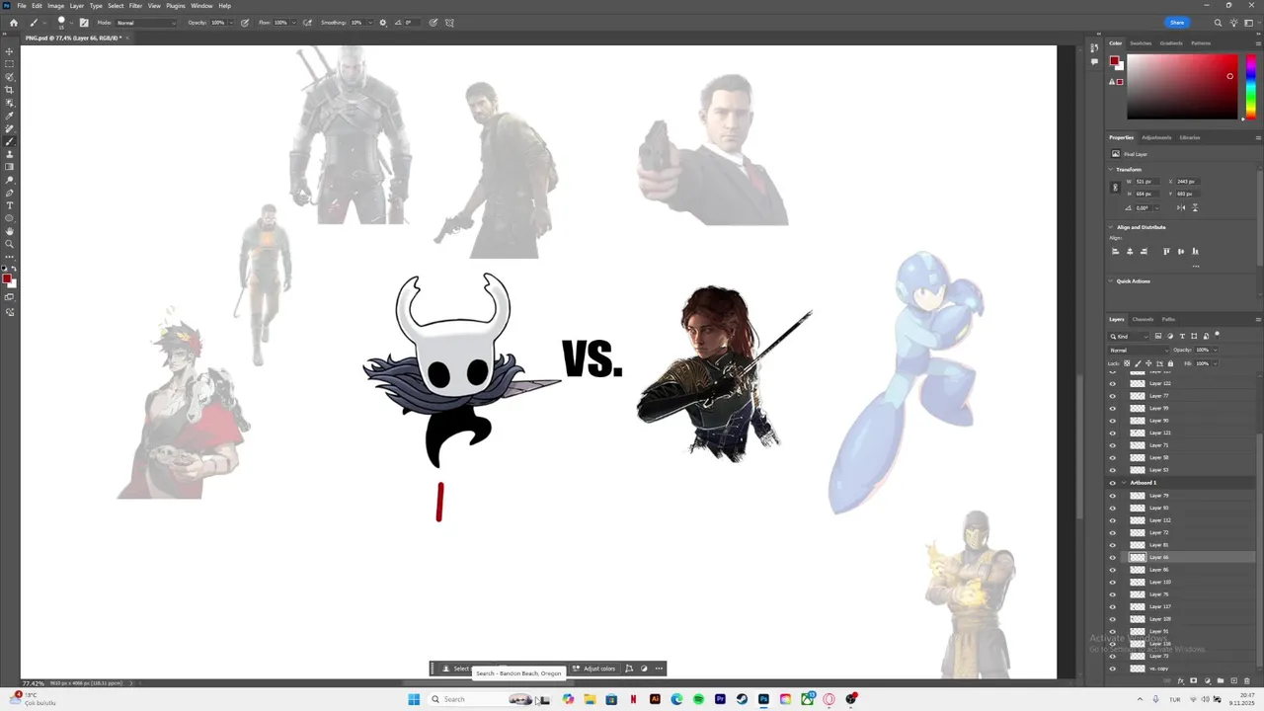Hide Layer 77 via its eye icon

pyautogui.click(x=1113, y=396)
